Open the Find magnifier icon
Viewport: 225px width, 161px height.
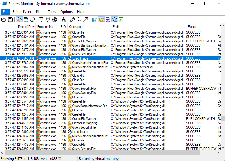(x=79, y=20)
